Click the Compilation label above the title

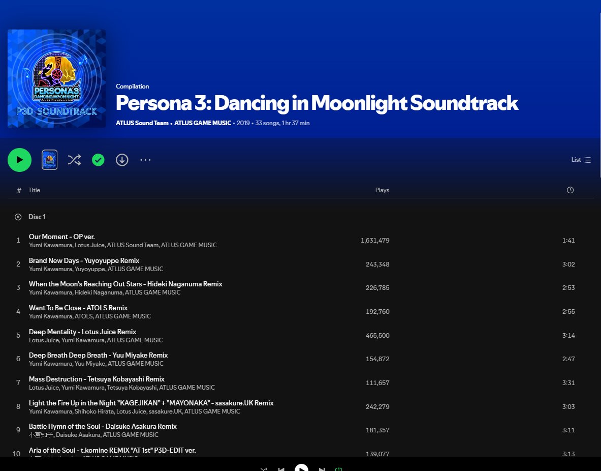click(132, 86)
